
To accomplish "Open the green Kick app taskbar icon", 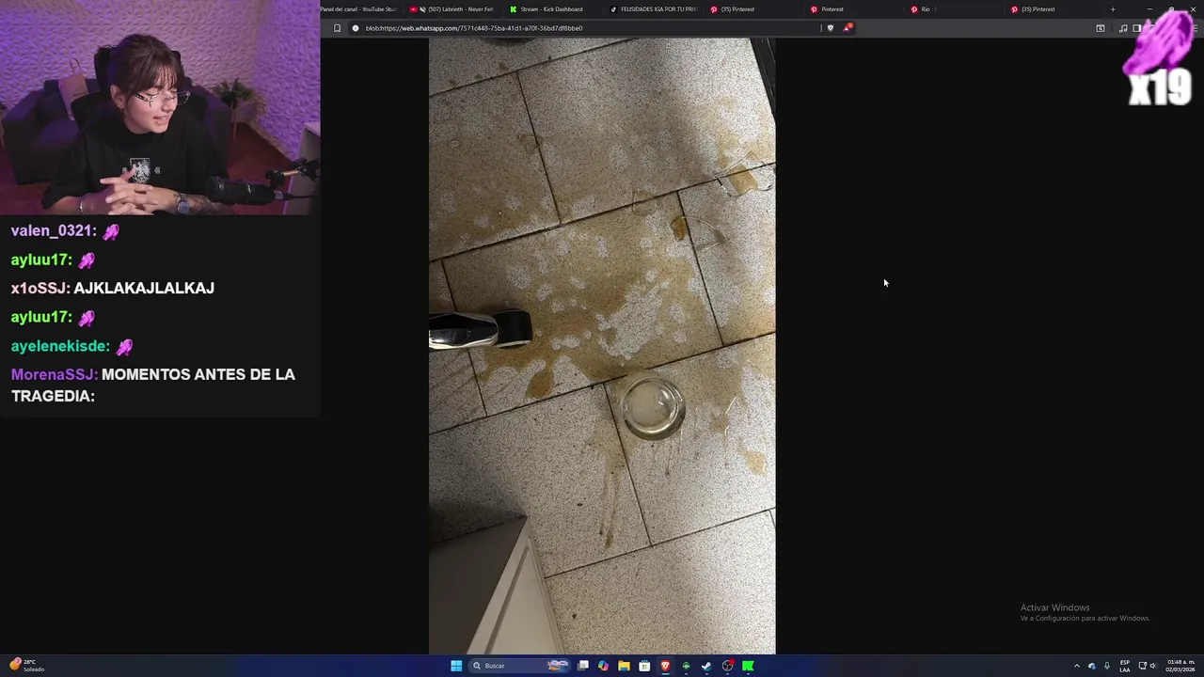I will pos(748,666).
